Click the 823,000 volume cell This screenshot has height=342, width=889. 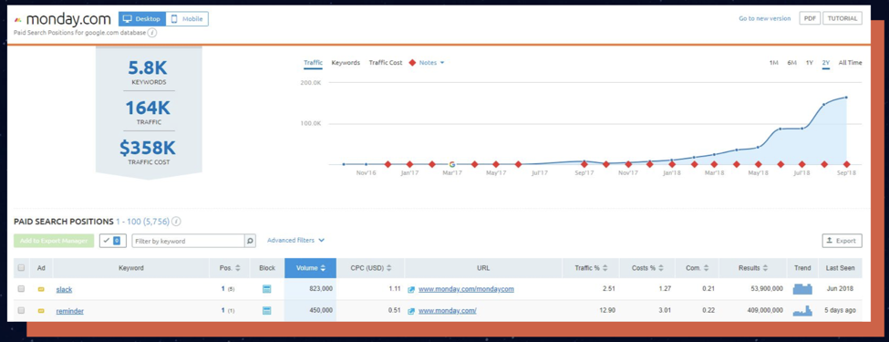coord(310,289)
